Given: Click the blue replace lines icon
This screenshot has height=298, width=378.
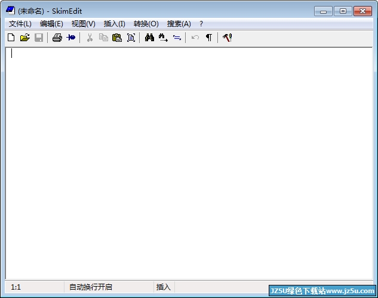Looking at the screenshot, I should pyautogui.click(x=177, y=38).
